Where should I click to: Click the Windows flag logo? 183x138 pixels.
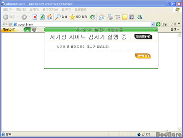[177, 10]
